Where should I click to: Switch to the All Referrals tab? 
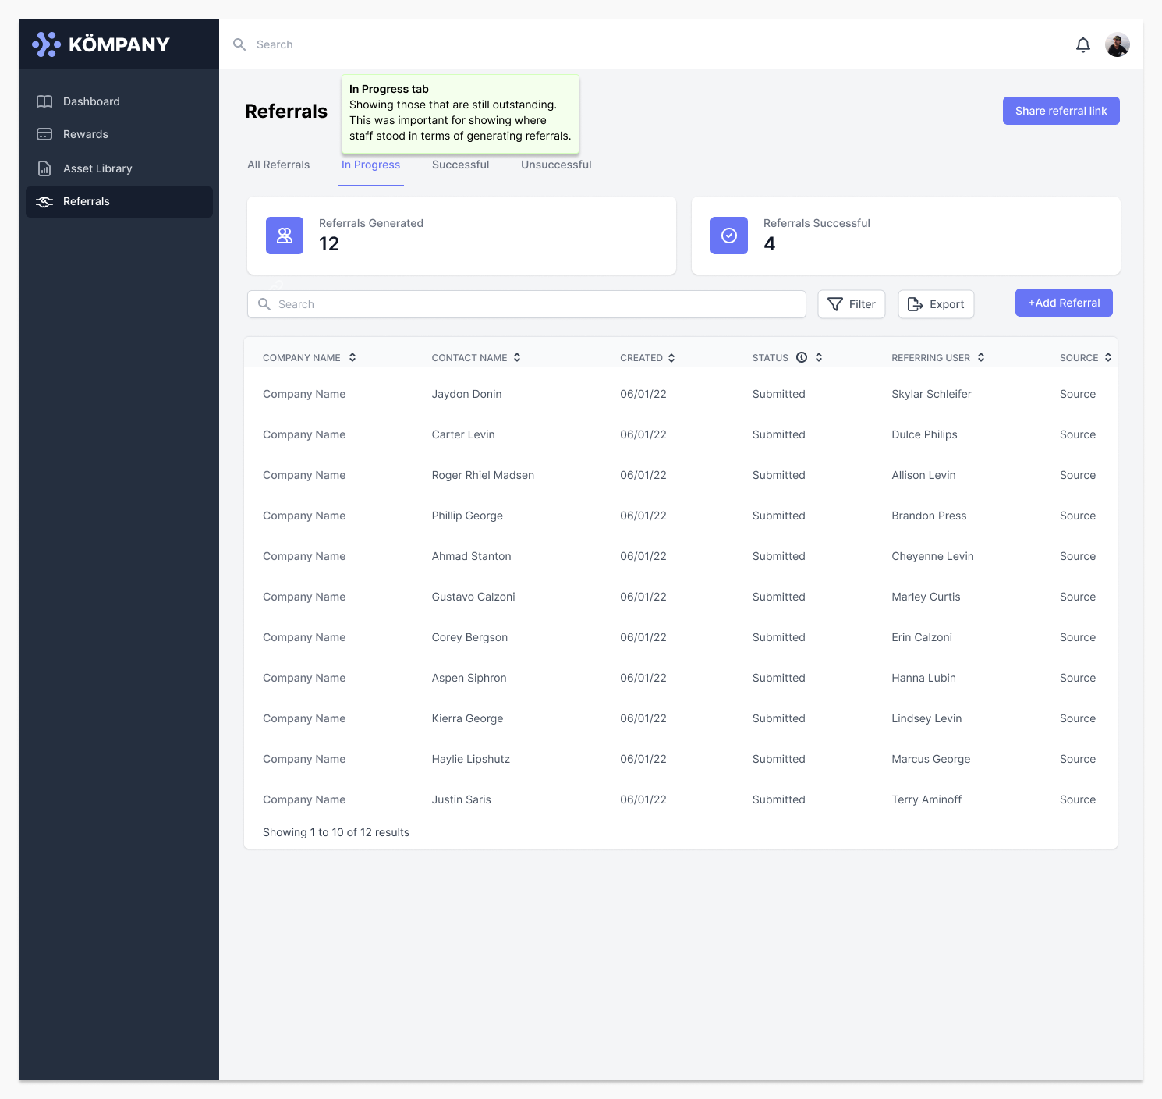pos(278,165)
